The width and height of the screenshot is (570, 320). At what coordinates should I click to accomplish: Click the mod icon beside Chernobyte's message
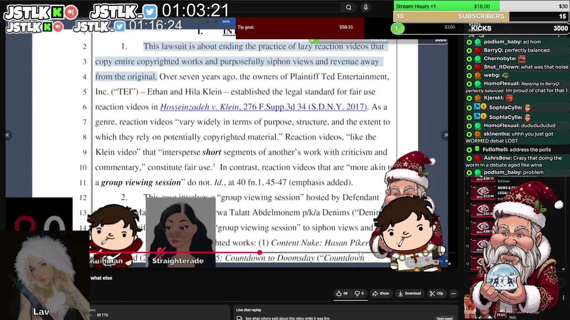click(x=469, y=59)
